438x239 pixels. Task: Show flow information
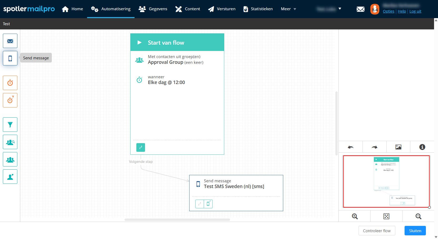tap(422, 147)
